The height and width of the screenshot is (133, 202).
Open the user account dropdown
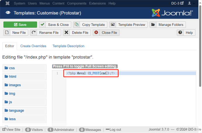191,3
